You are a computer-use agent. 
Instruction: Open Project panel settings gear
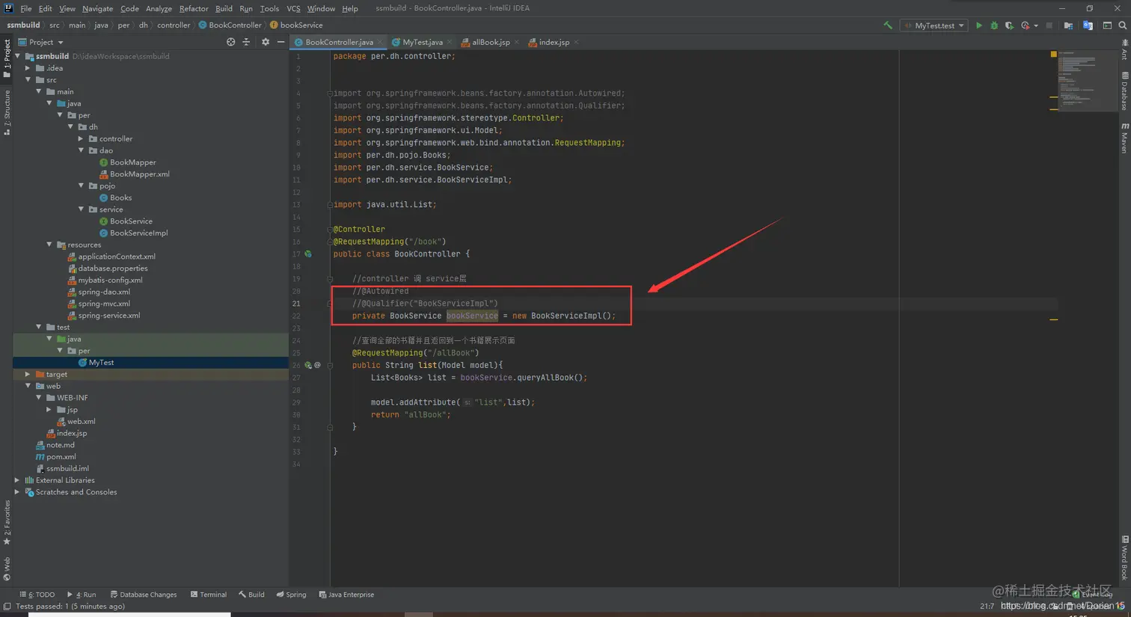tap(266, 43)
